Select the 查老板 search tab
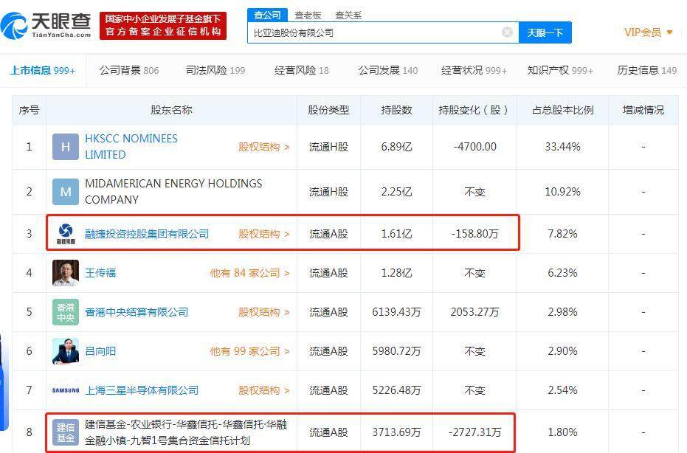This screenshot has width=687, height=453. point(308,15)
